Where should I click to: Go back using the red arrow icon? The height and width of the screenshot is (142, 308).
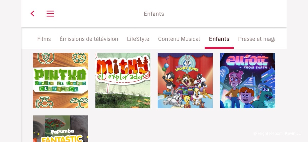click(32, 14)
